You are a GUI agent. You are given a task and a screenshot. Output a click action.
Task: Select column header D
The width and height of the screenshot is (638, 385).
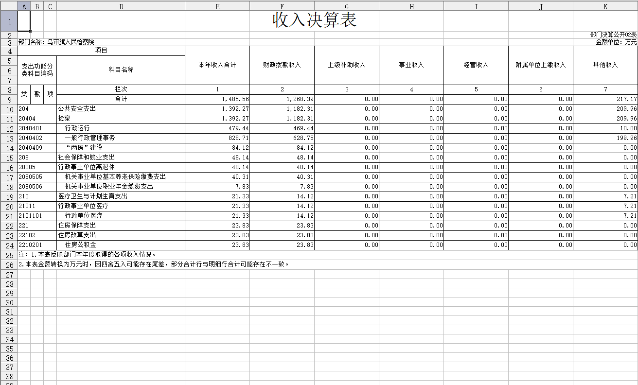[121, 6]
